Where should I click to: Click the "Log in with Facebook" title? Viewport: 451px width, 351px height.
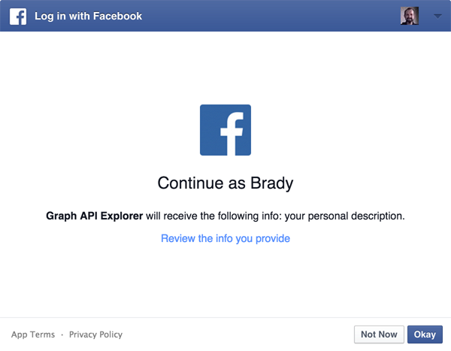pos(88,16)
